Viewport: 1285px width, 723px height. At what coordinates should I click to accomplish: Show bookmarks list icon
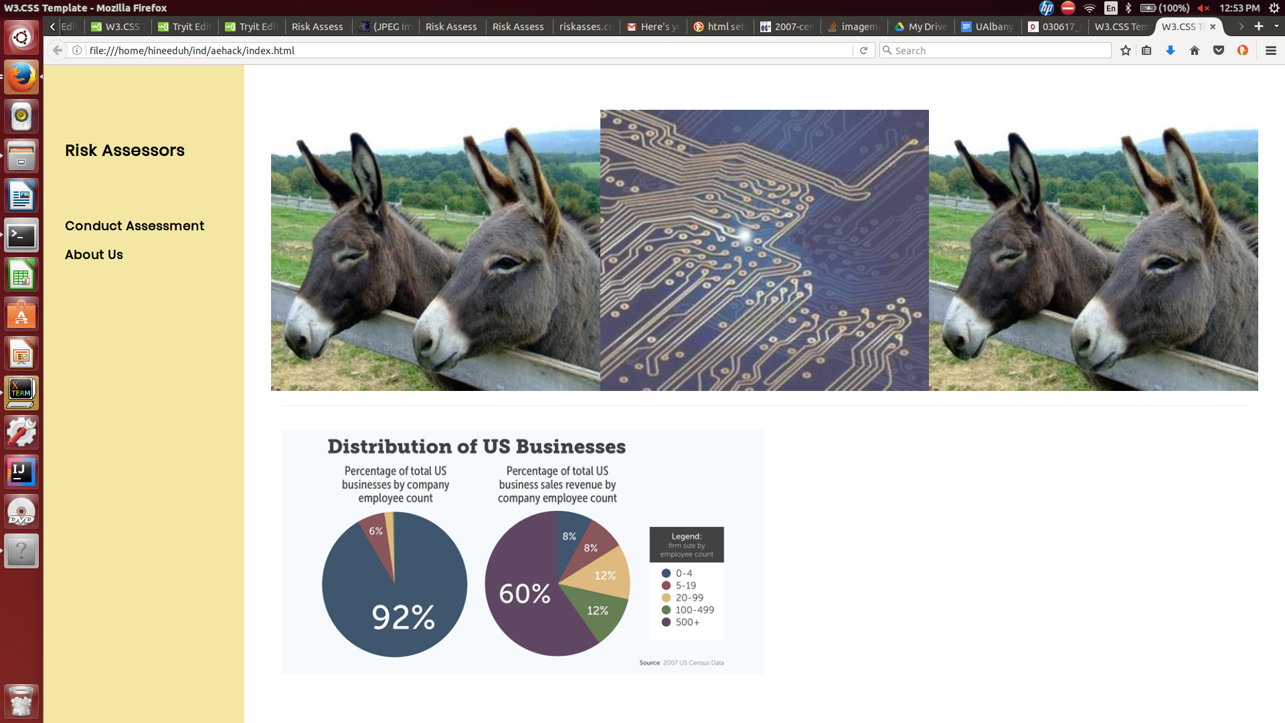coord(1146,50)
